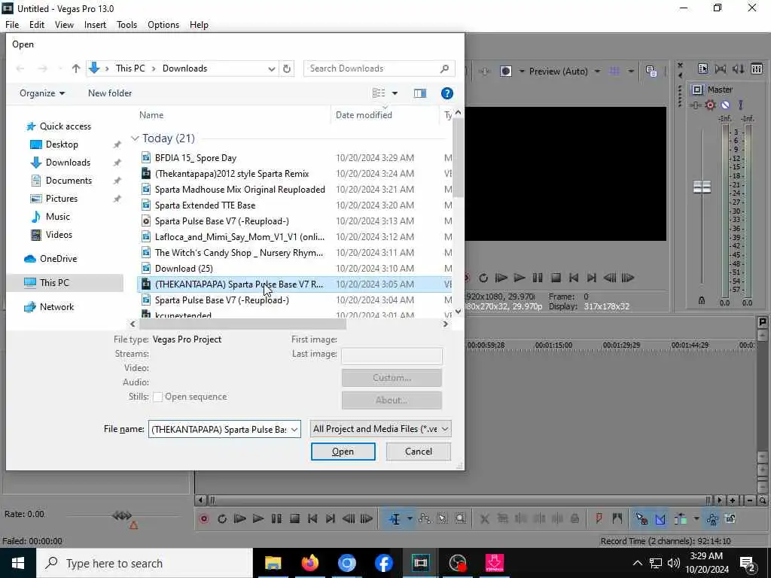Click the Dim Output icon in the mixer
This screenshot has height=578, width=771.
739,68
